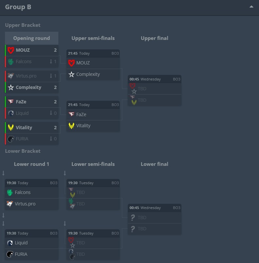Click the down arrow above Lower round 1
The height and width of the screenshot is (263, 259).
click(x=3, y=173)
